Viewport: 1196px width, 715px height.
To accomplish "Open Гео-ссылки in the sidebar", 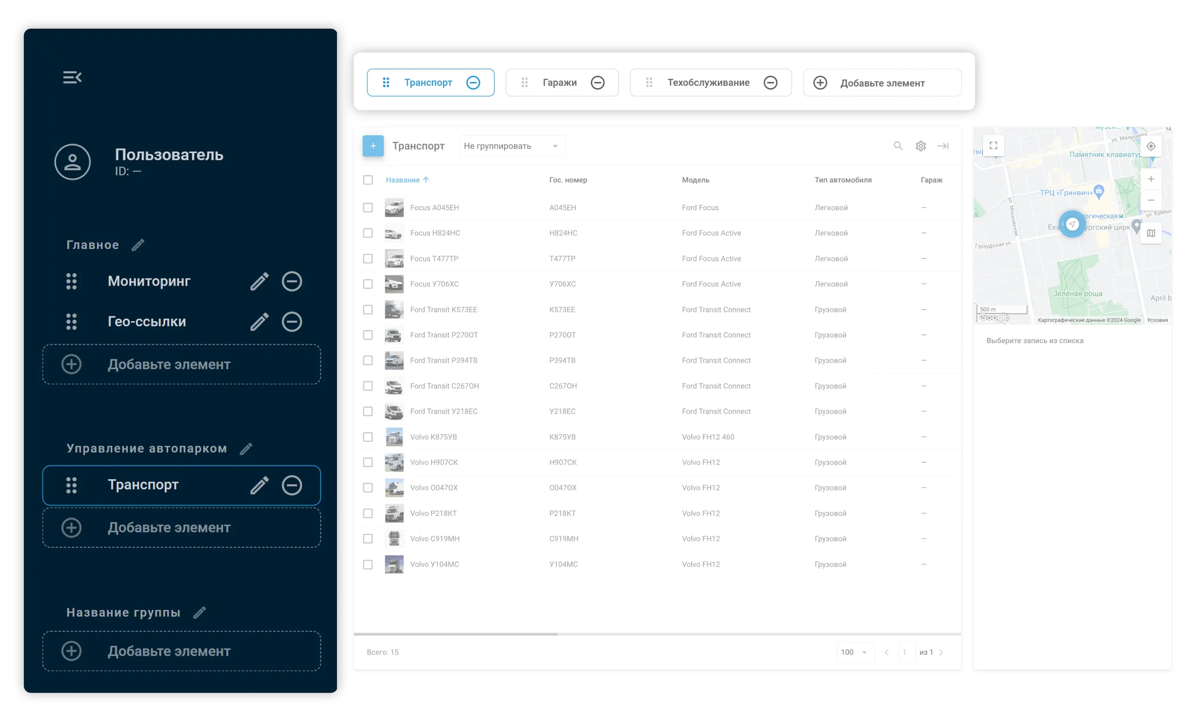I will click(x=147, y=322).
